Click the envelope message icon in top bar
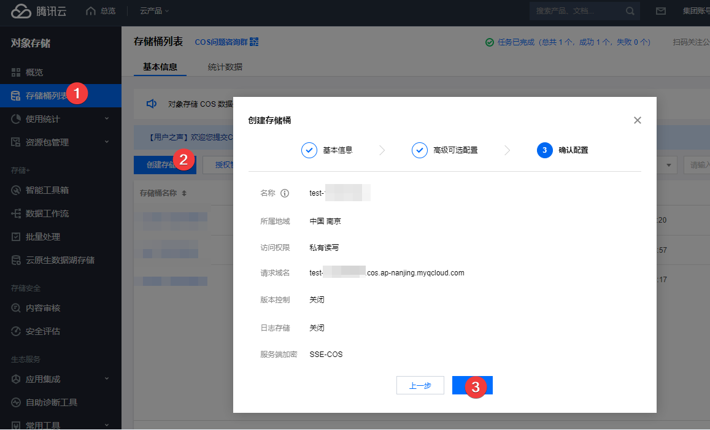Screen dimensions: 710x430 660,10
